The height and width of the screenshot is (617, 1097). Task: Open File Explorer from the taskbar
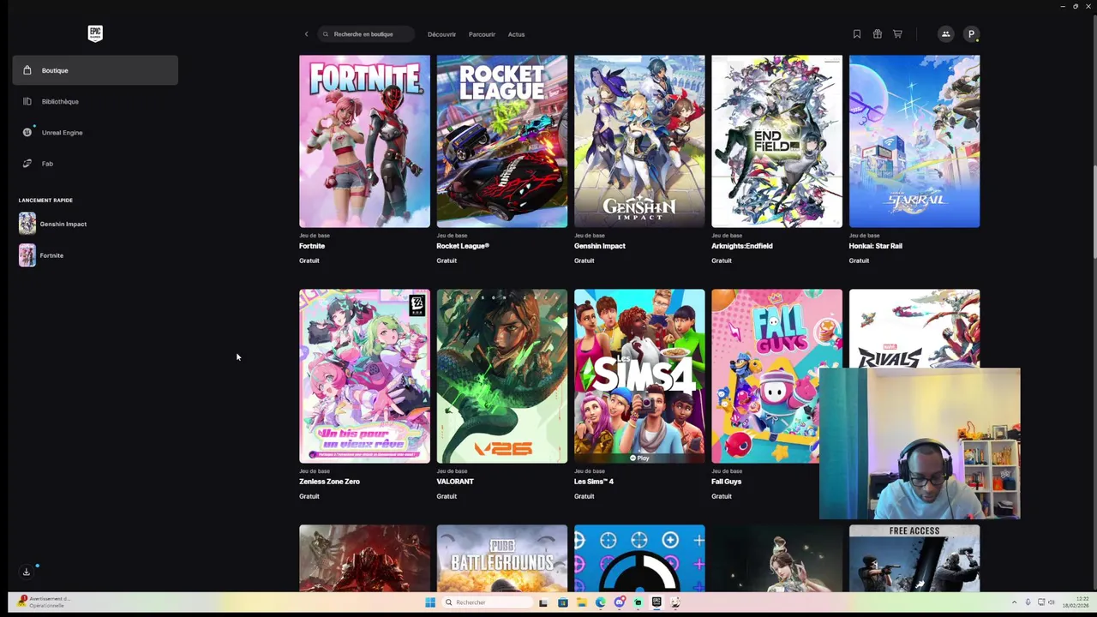[581, 602]
